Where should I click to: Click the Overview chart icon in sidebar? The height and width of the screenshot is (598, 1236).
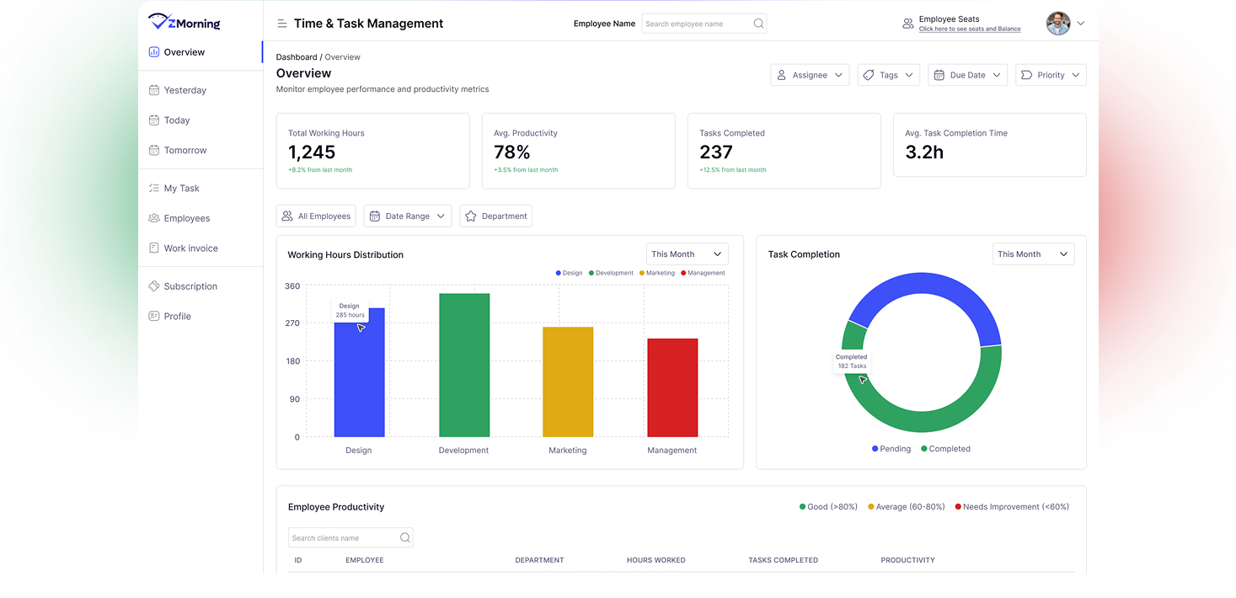click(x=154, y=52)
